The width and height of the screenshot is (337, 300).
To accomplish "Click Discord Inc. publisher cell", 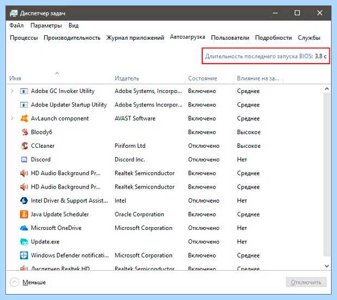I will [130, 159].
